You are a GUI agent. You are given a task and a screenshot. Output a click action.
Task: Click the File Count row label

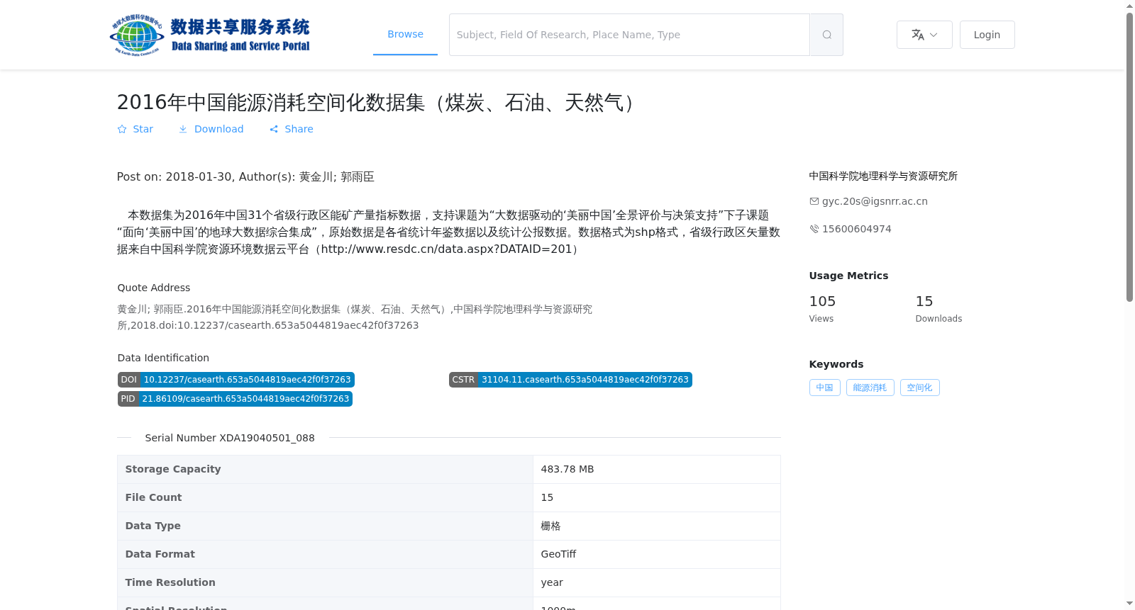[x=153, y=497]
